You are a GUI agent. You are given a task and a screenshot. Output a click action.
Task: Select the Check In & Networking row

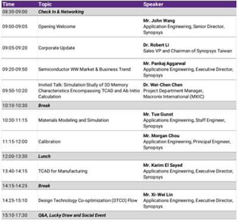tap(119, 12)
